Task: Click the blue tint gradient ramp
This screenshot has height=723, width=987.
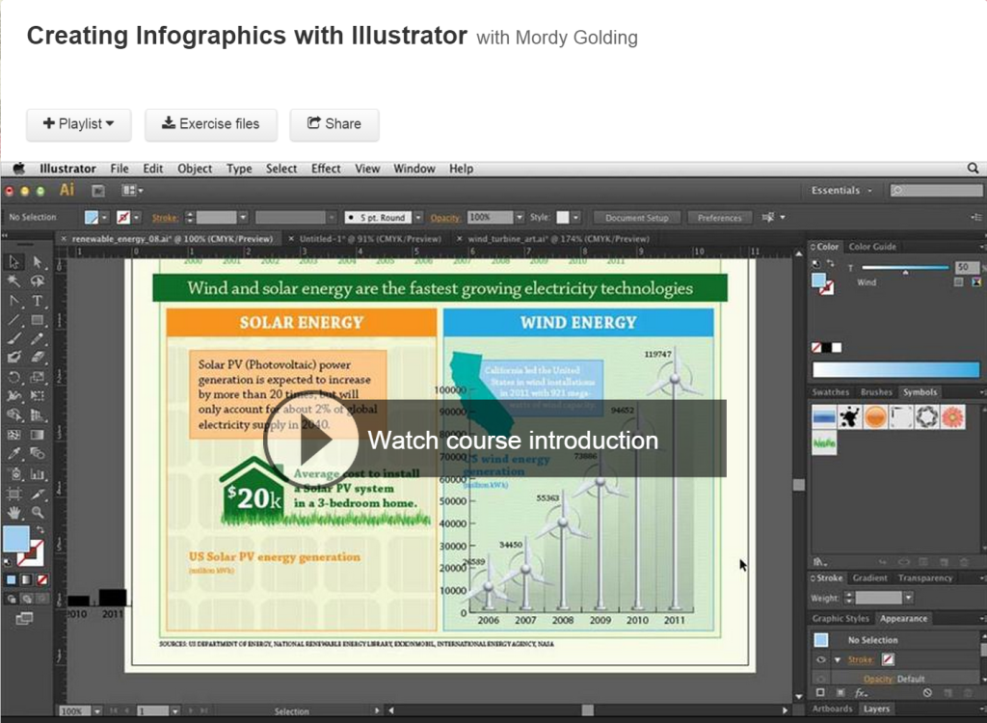Action: (x=895, y=369)
